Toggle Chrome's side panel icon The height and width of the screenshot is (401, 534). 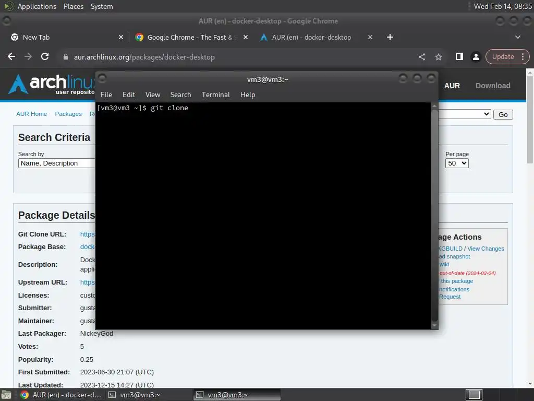pyautogui.click(x=459, y=56)
